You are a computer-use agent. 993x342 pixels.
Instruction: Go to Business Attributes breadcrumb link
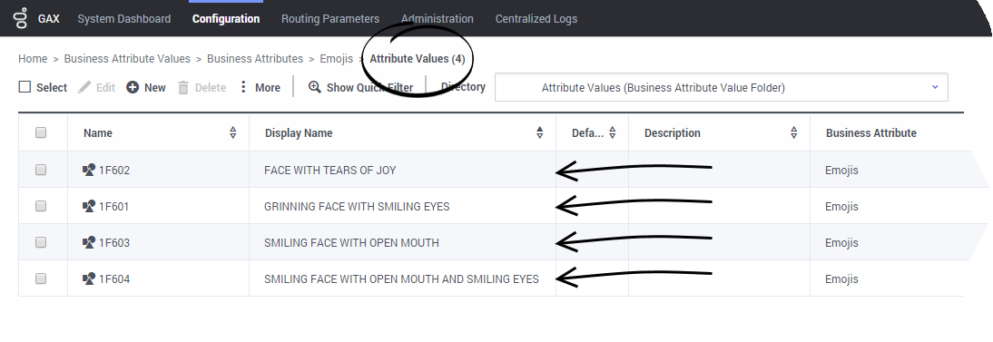click(254, 58)
